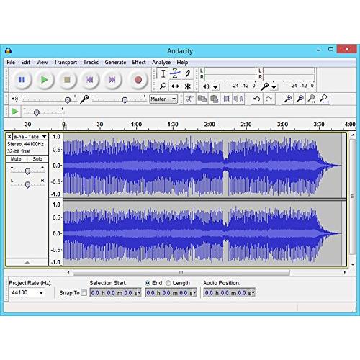Select the Draw pencil tool
The width and height of the screenshot is (360, 360).
click(x=187, y=73)
